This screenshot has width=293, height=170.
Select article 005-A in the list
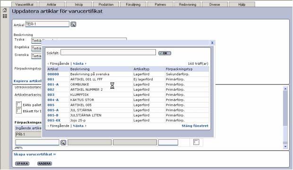tap(53, 110)
